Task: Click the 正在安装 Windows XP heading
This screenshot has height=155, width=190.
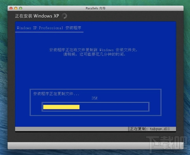Action: (x=37, y=16)
